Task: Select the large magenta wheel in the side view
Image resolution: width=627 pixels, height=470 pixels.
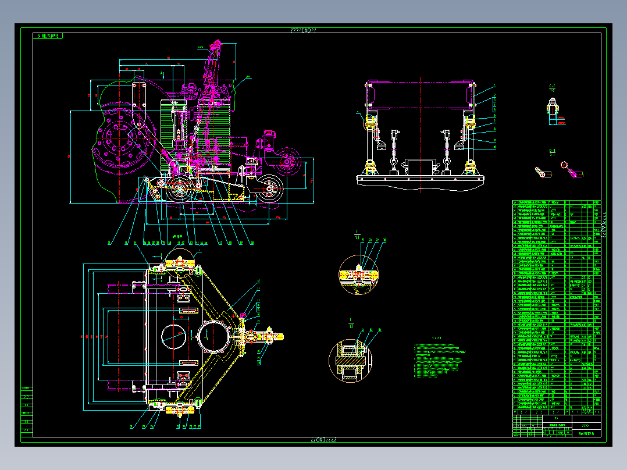Action: pos(119,138)
